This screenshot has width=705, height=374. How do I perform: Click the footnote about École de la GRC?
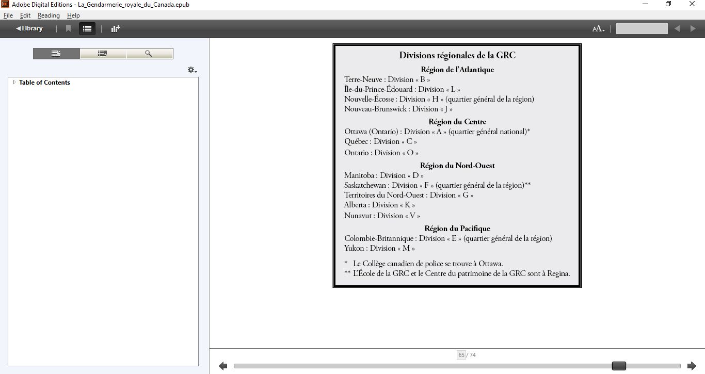457,273
